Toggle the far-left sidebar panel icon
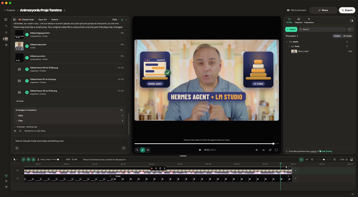358x197 pixels. coord(6,19)
